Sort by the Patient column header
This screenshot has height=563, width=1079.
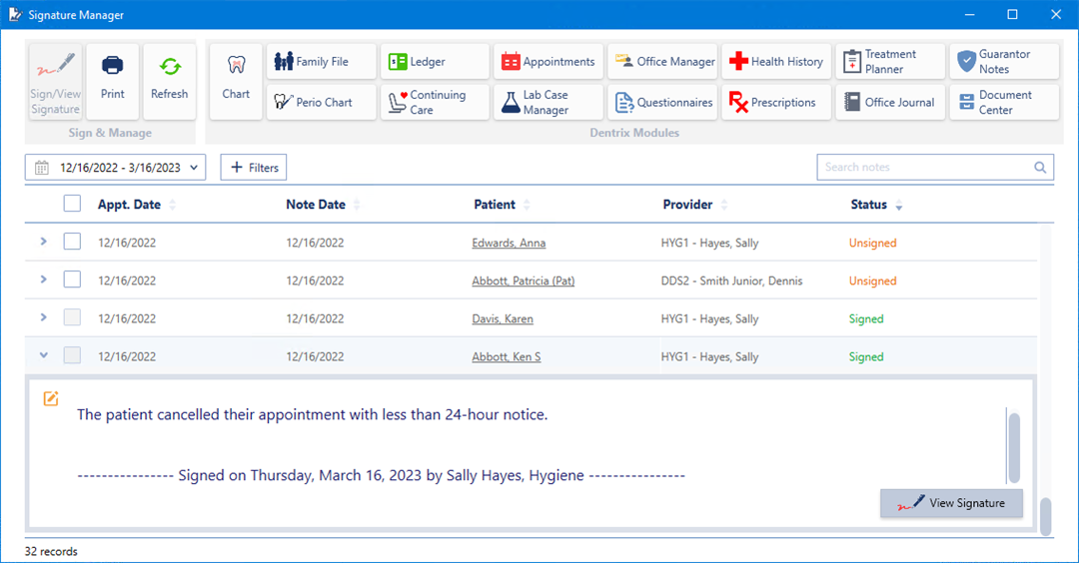495,205
